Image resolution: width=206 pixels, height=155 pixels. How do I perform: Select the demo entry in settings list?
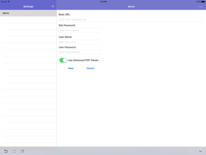click(x=28, y=13)
